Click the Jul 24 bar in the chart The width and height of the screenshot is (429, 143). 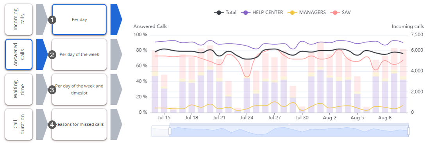pos(247,86)
